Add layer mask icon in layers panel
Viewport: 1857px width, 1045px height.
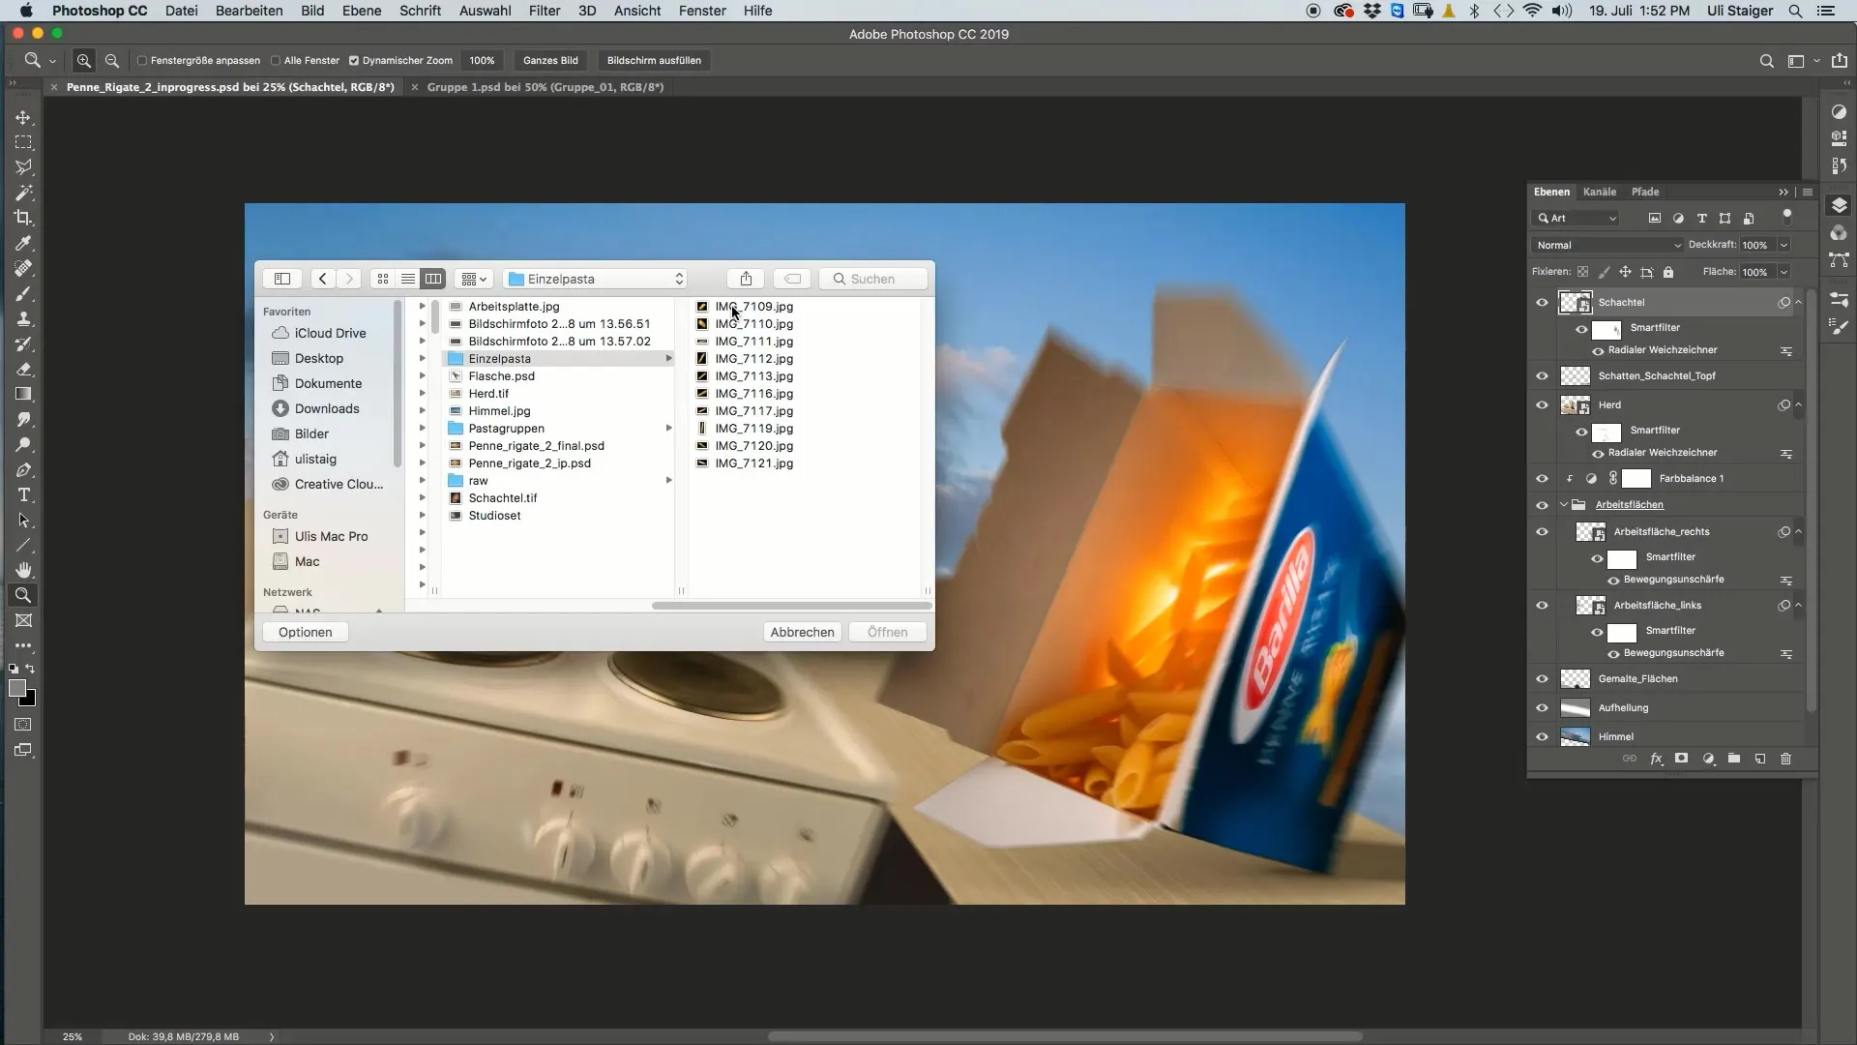[x=1682, y=759]
